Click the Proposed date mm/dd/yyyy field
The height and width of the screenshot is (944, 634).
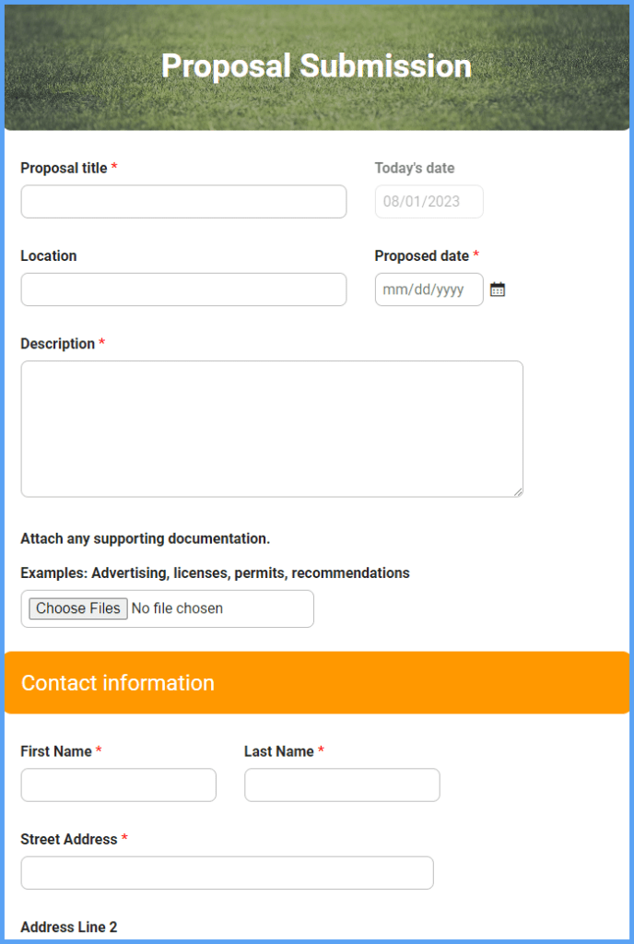pos(429,289)
